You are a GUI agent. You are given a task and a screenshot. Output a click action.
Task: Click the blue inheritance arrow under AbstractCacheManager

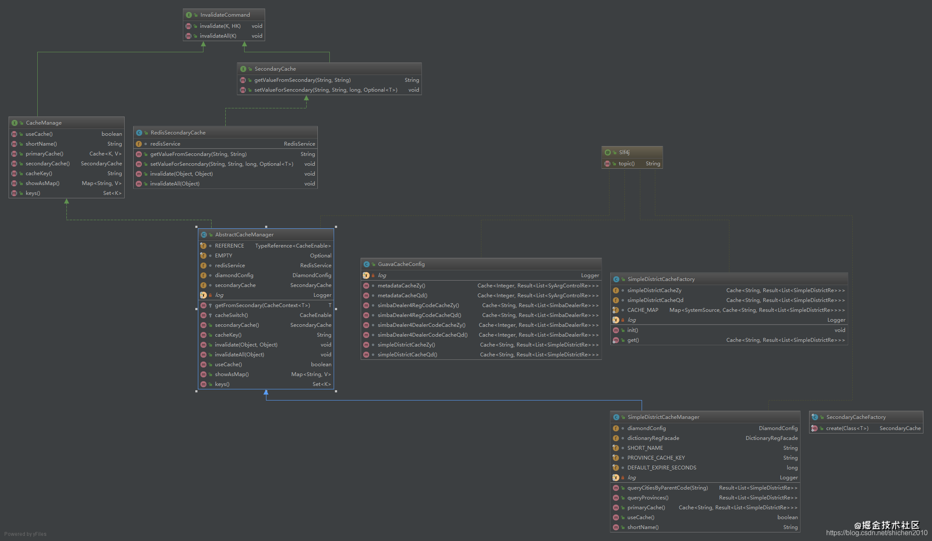pos(266,392)
